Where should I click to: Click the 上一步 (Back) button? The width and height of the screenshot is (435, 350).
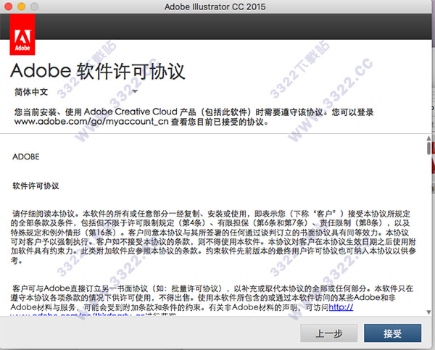click(328, 333)
